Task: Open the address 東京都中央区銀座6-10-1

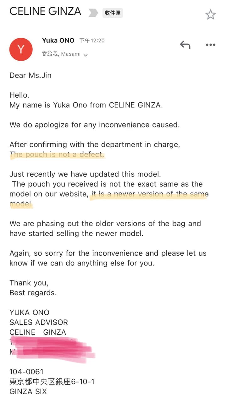Action: (52, 382)
